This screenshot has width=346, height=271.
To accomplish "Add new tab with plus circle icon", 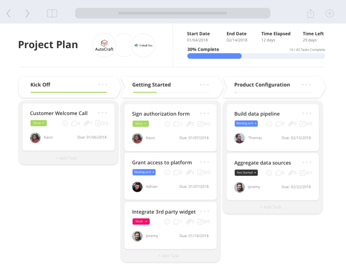I will click(x=330, y=13).
